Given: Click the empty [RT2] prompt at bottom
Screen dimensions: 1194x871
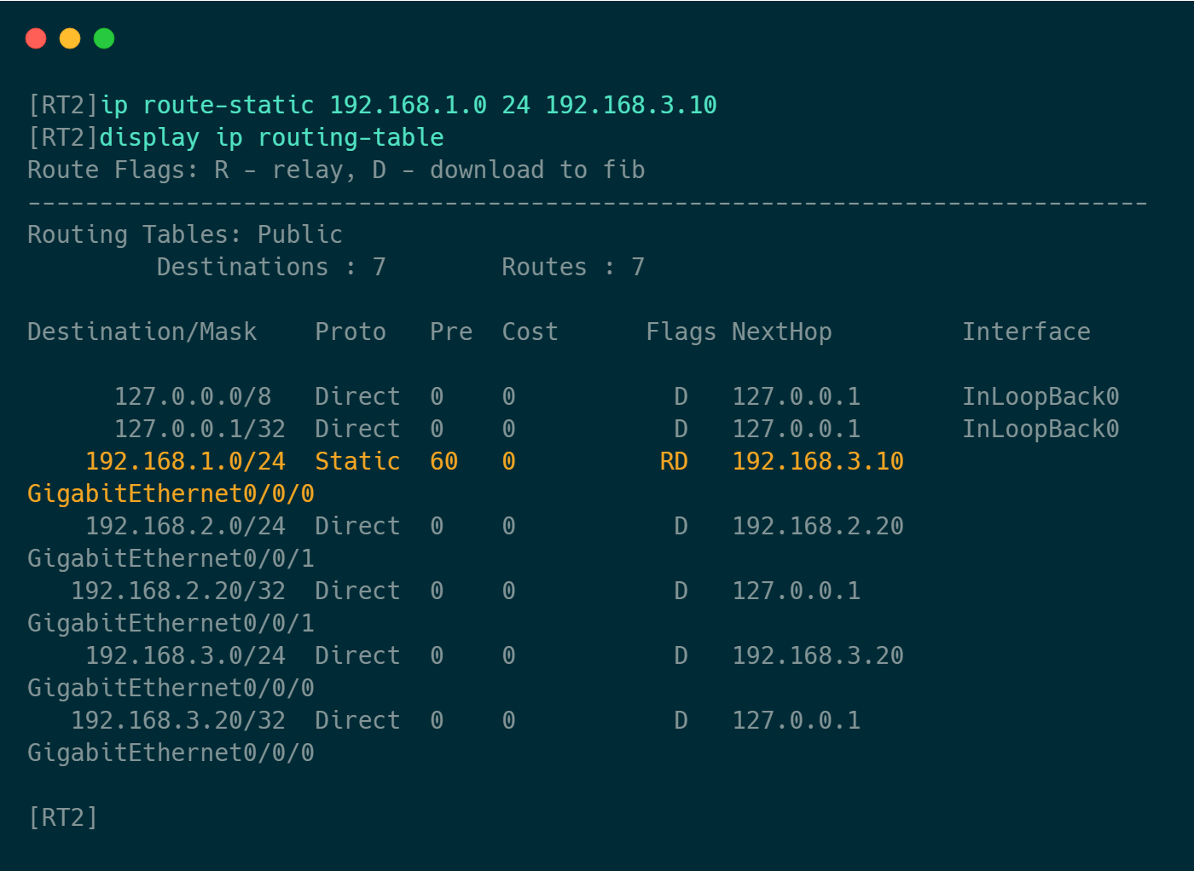Looking at the screenshot, I should (x=63, y=817).
